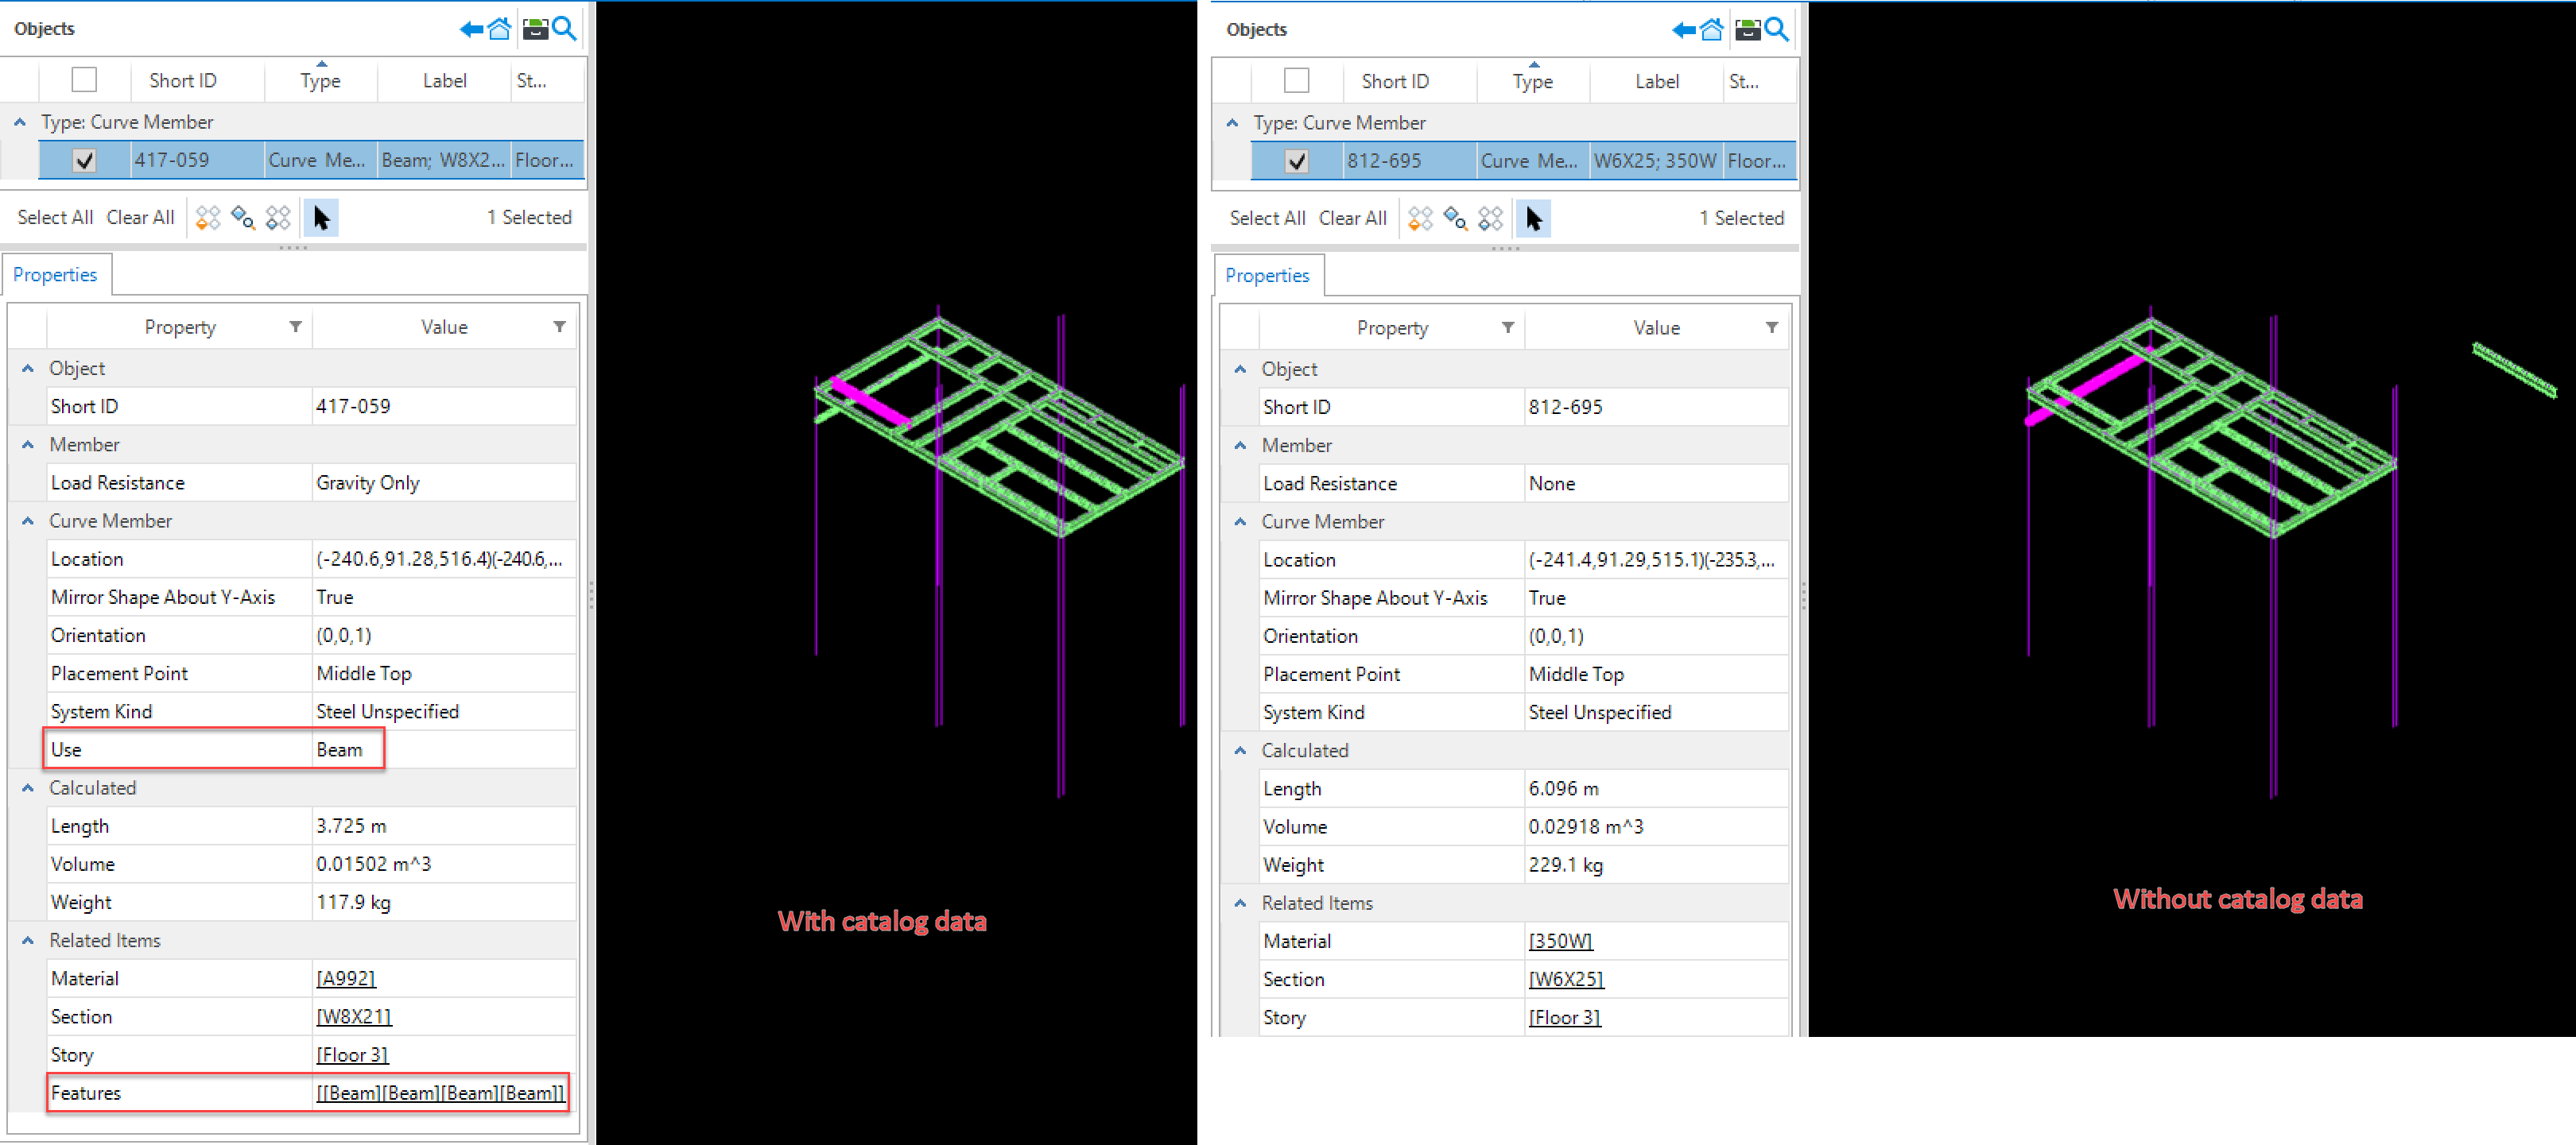
Task: Open the [W6X25] section link
Action: [1566, 981]
